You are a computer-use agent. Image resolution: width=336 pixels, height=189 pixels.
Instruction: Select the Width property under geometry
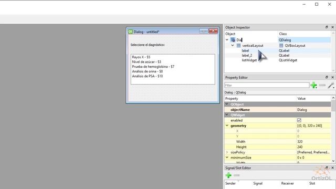coord(240,141)
